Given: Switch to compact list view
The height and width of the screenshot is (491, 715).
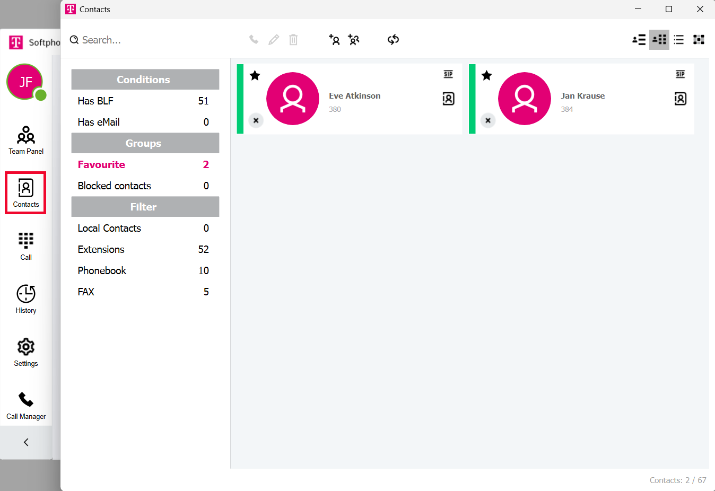Looking at the screenshot, I should click(679, 40).
